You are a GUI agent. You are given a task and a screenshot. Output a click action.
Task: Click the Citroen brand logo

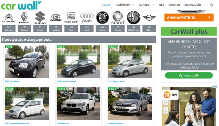point(9,18)
